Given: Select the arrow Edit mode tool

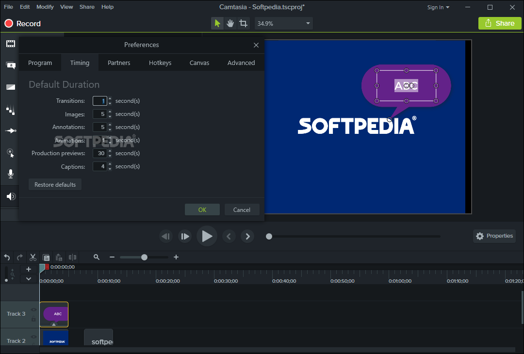Looking at the screenshot, I should coord(217,23).
